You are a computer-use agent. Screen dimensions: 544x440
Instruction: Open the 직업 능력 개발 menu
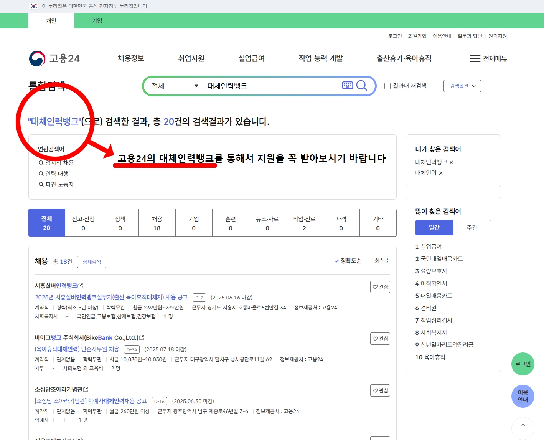pyautogui.click(x=321, y=58)
